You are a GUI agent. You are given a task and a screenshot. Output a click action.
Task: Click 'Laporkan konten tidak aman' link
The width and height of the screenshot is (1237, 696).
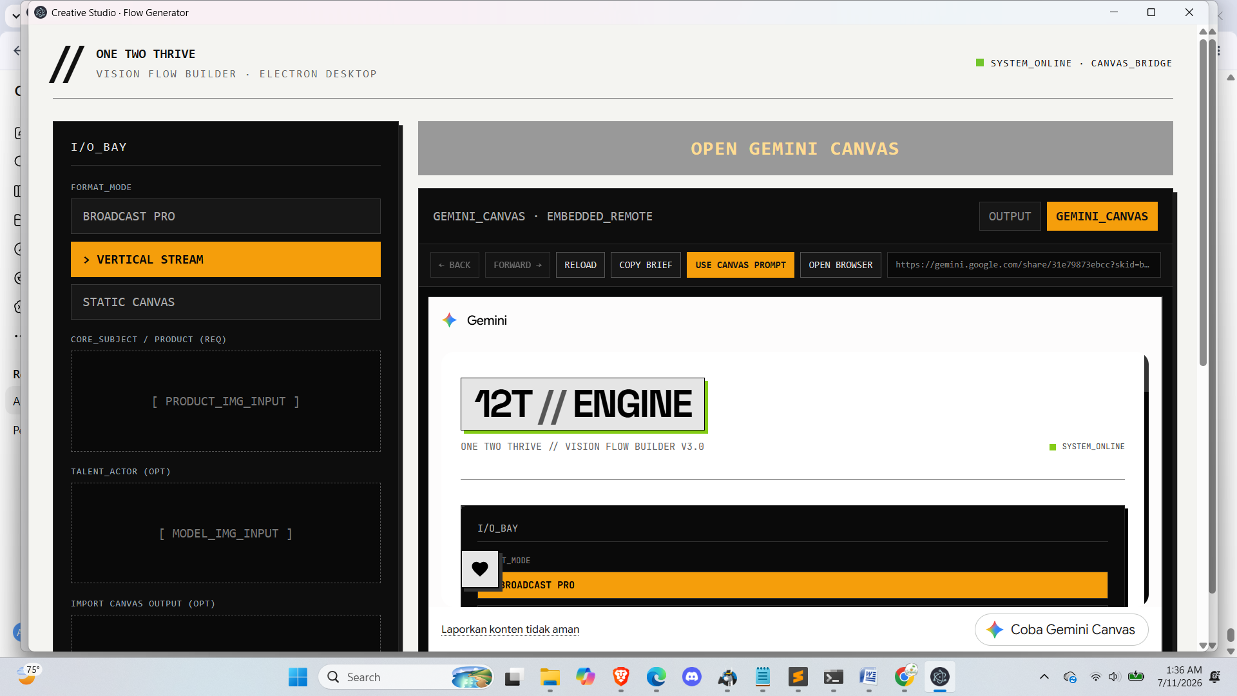510,630
